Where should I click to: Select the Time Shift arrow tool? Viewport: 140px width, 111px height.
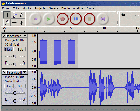[14, 22]
